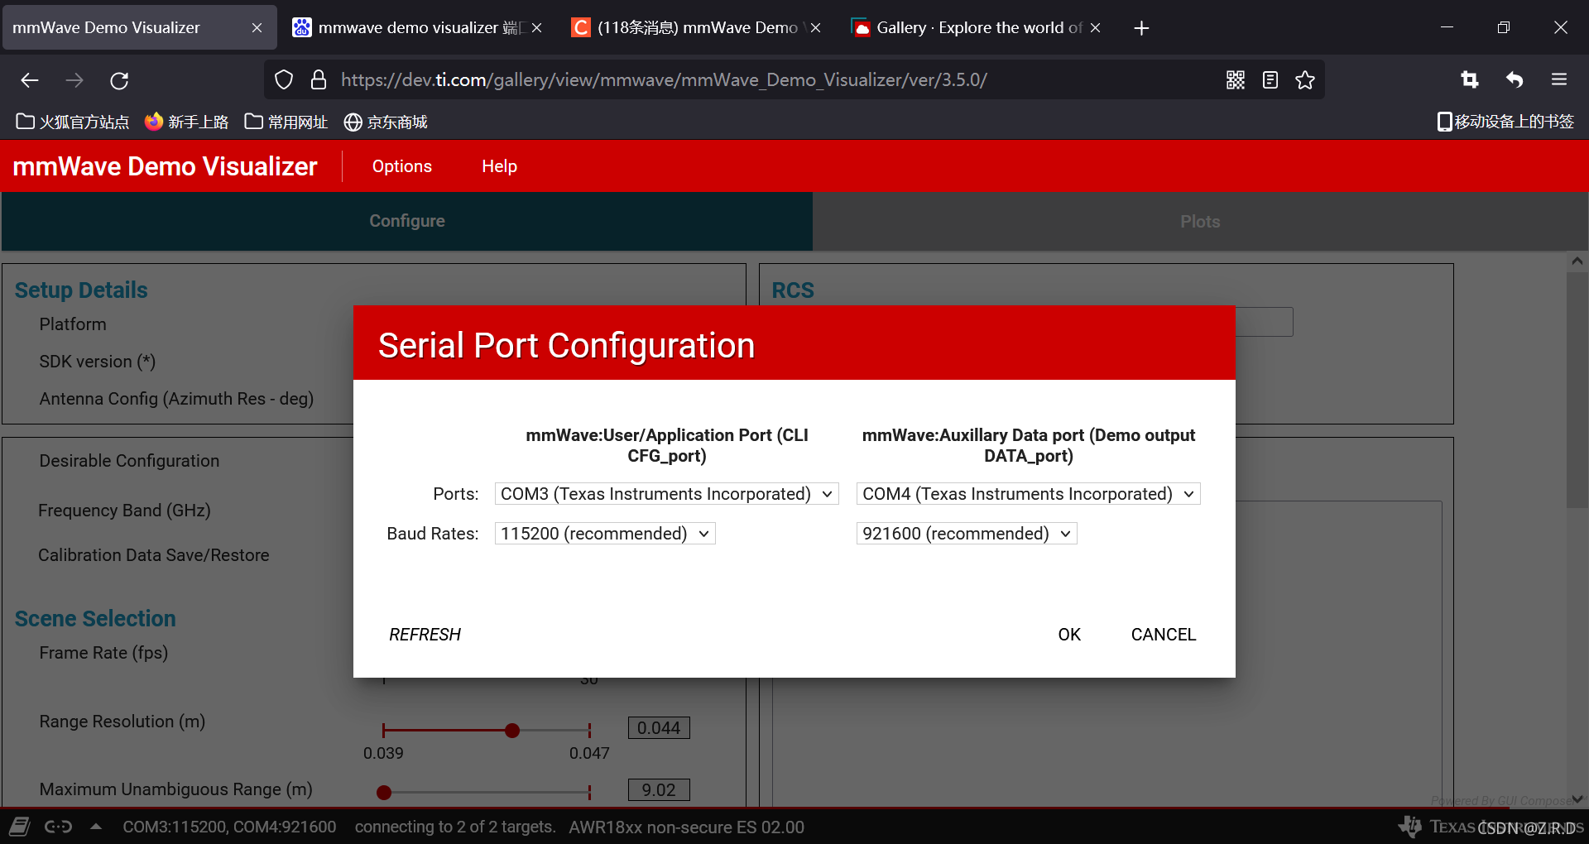Click the RCS panel heading
Screen dimensions: 1589x844
(793, 290)
